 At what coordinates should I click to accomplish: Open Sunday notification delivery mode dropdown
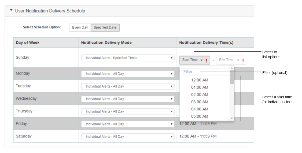(128, 58)
